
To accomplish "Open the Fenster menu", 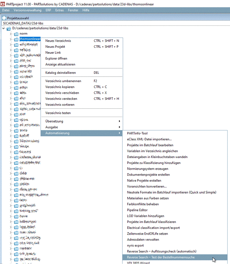I will click(x=73, y=10).
